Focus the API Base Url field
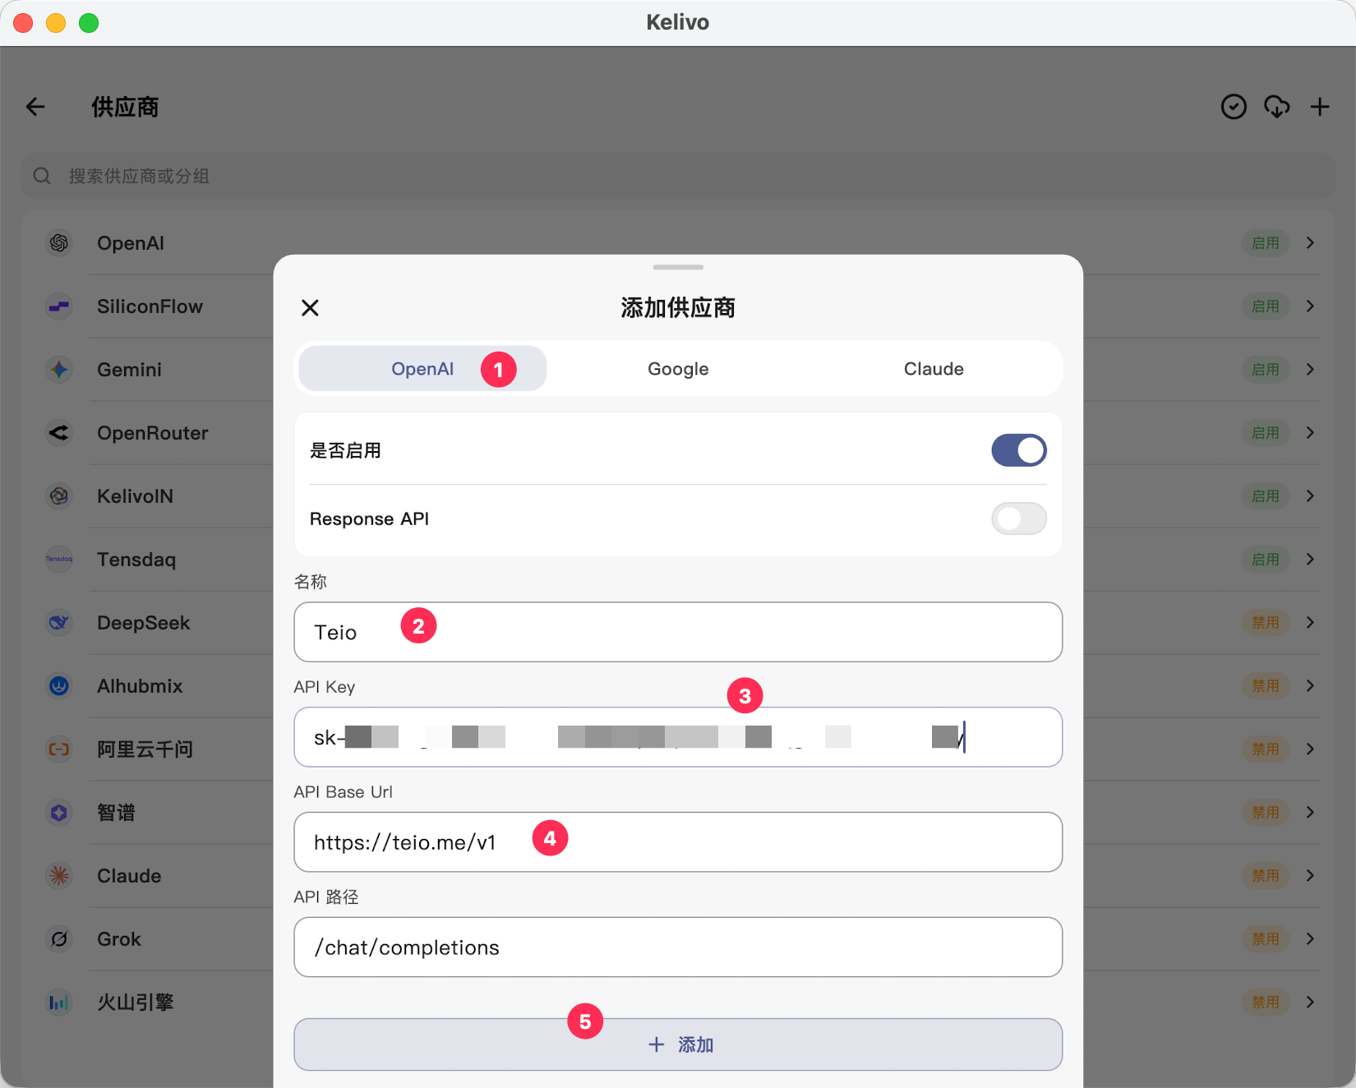 (x=678, y=842)
